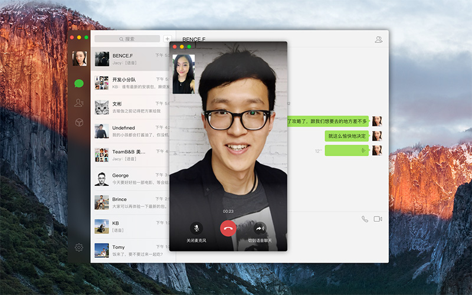Open the conversation with George
Screen dimensions: 472x295
pyautogui.click(x=130, y=179)
